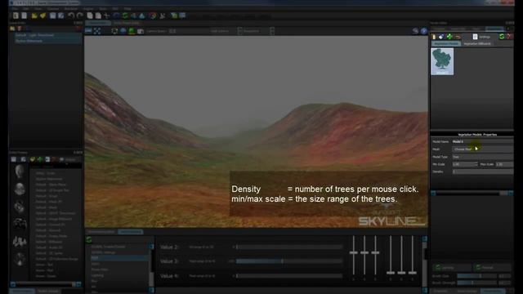Open the Model Type dropdown
Image resolution: width=523 pixels, height=294 pixels.
[482, 157]
